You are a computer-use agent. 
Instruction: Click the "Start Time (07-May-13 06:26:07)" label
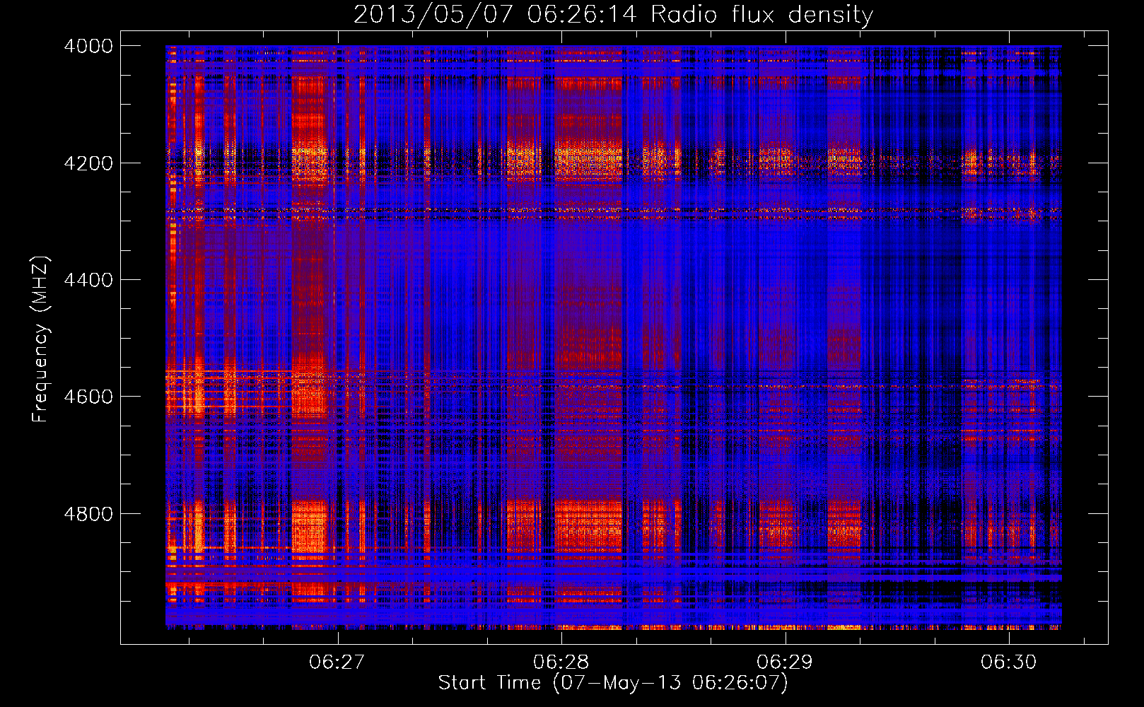click(612, 683)
